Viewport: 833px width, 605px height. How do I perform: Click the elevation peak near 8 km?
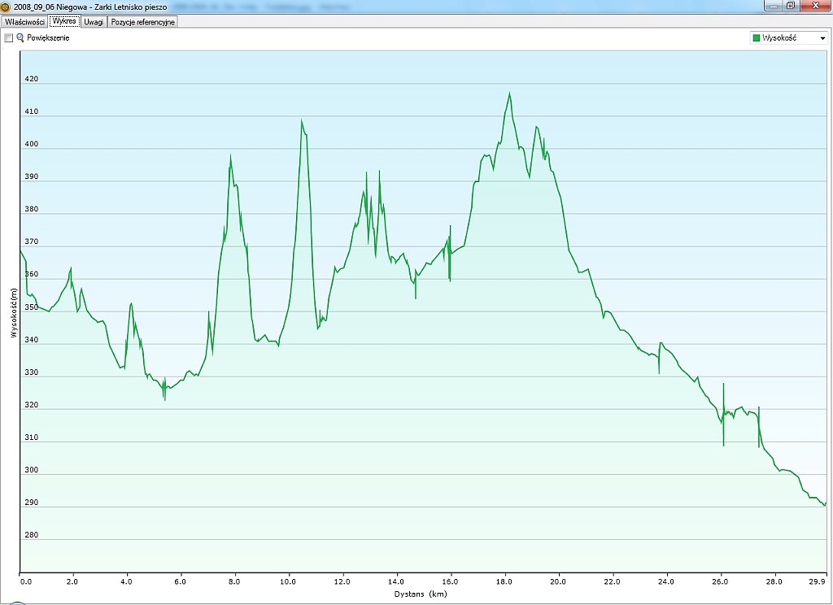tap(230, 156)
